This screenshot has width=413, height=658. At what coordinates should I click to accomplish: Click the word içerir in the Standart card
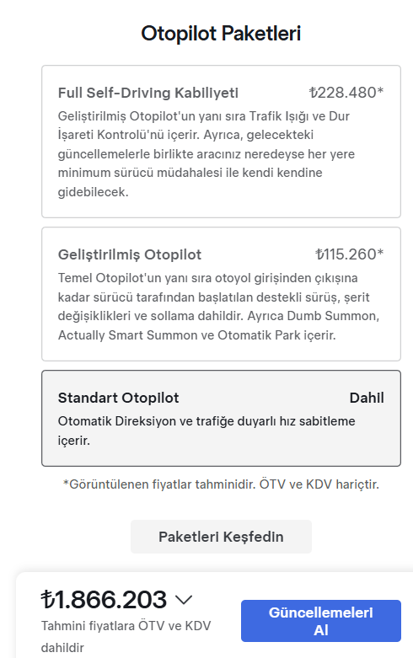pyautogui.click(x=74, y=441)
